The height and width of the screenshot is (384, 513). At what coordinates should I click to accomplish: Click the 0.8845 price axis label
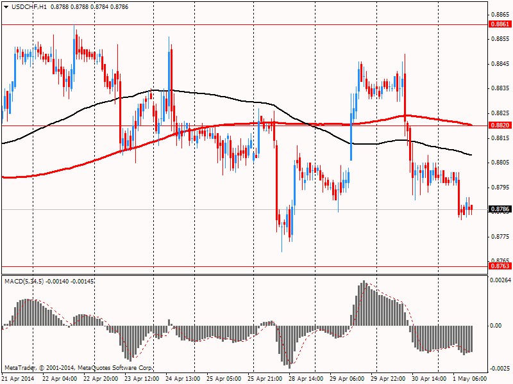pos(500,63)
